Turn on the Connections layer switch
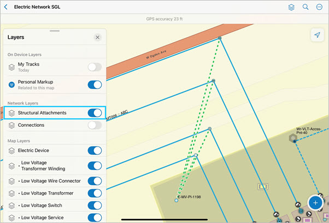Viewport: 329px width, 223px height. coord(95,125)
